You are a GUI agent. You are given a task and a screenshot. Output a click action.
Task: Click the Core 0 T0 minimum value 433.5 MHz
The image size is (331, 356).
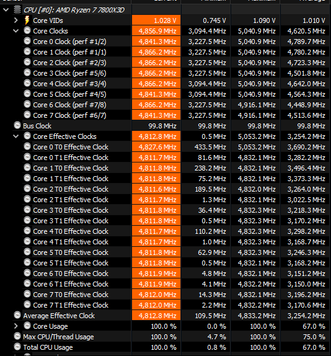coord(210,147)
